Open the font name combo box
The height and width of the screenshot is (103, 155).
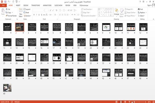(38, 10)
